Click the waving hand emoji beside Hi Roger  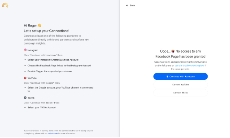point(39,25)
